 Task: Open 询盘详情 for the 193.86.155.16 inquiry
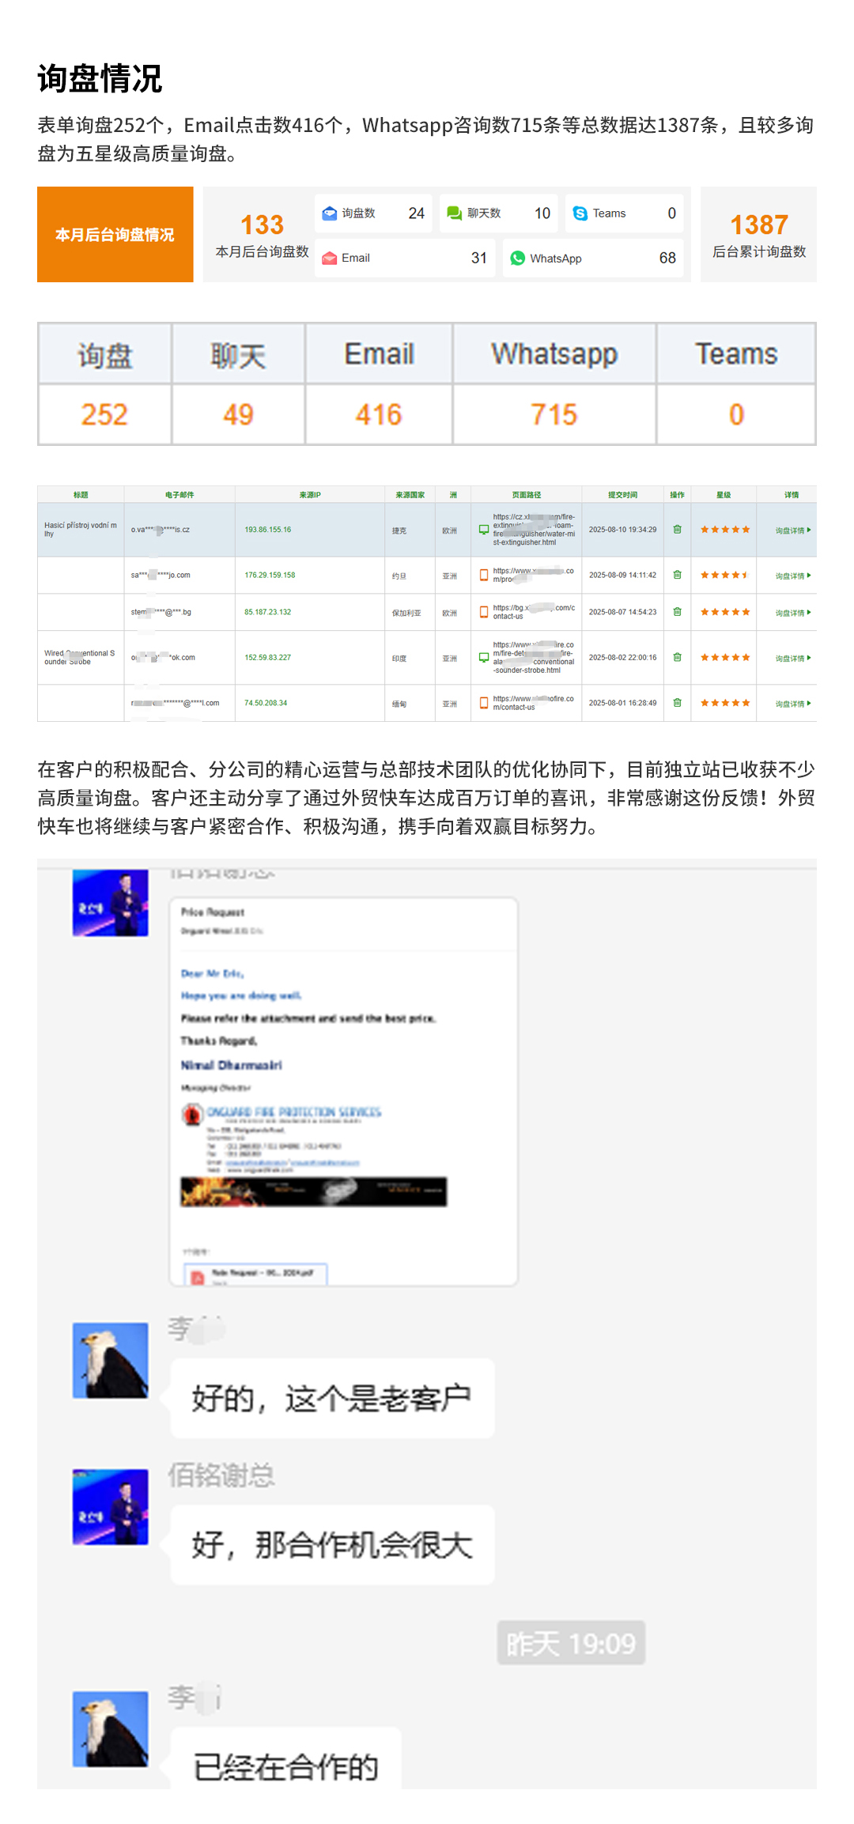(x=793, y=531)
